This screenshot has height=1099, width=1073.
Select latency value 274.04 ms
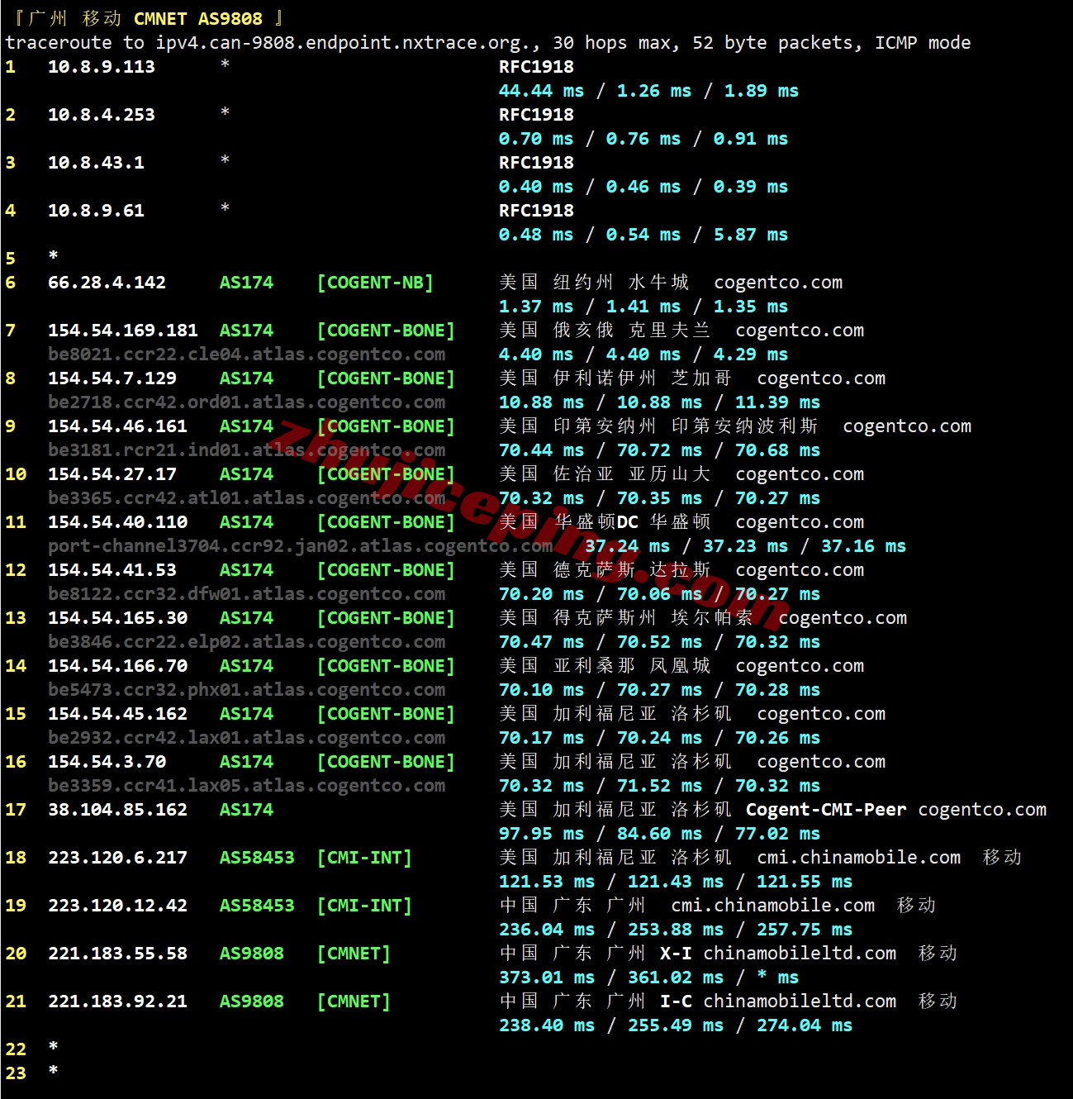[x=805, y=1025]
